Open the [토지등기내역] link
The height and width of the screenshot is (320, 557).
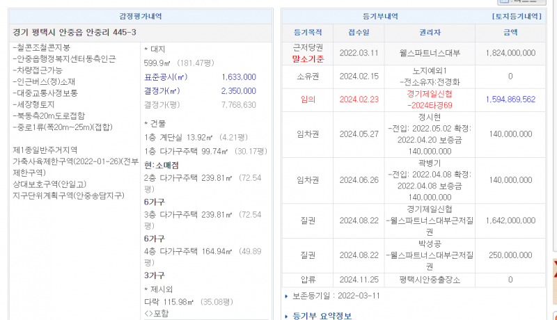(x=517, y=15)
